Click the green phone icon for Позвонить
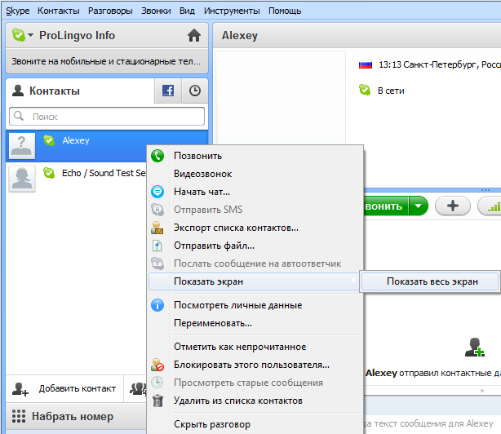This screenshot has width=501, height=434. click(157, 156)
